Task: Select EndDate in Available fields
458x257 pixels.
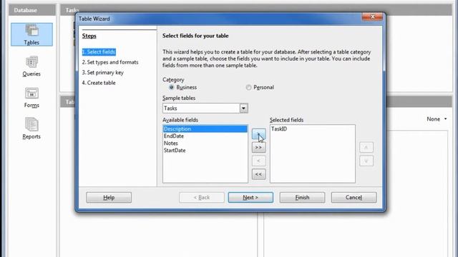Action: click(x=205, y=136)
